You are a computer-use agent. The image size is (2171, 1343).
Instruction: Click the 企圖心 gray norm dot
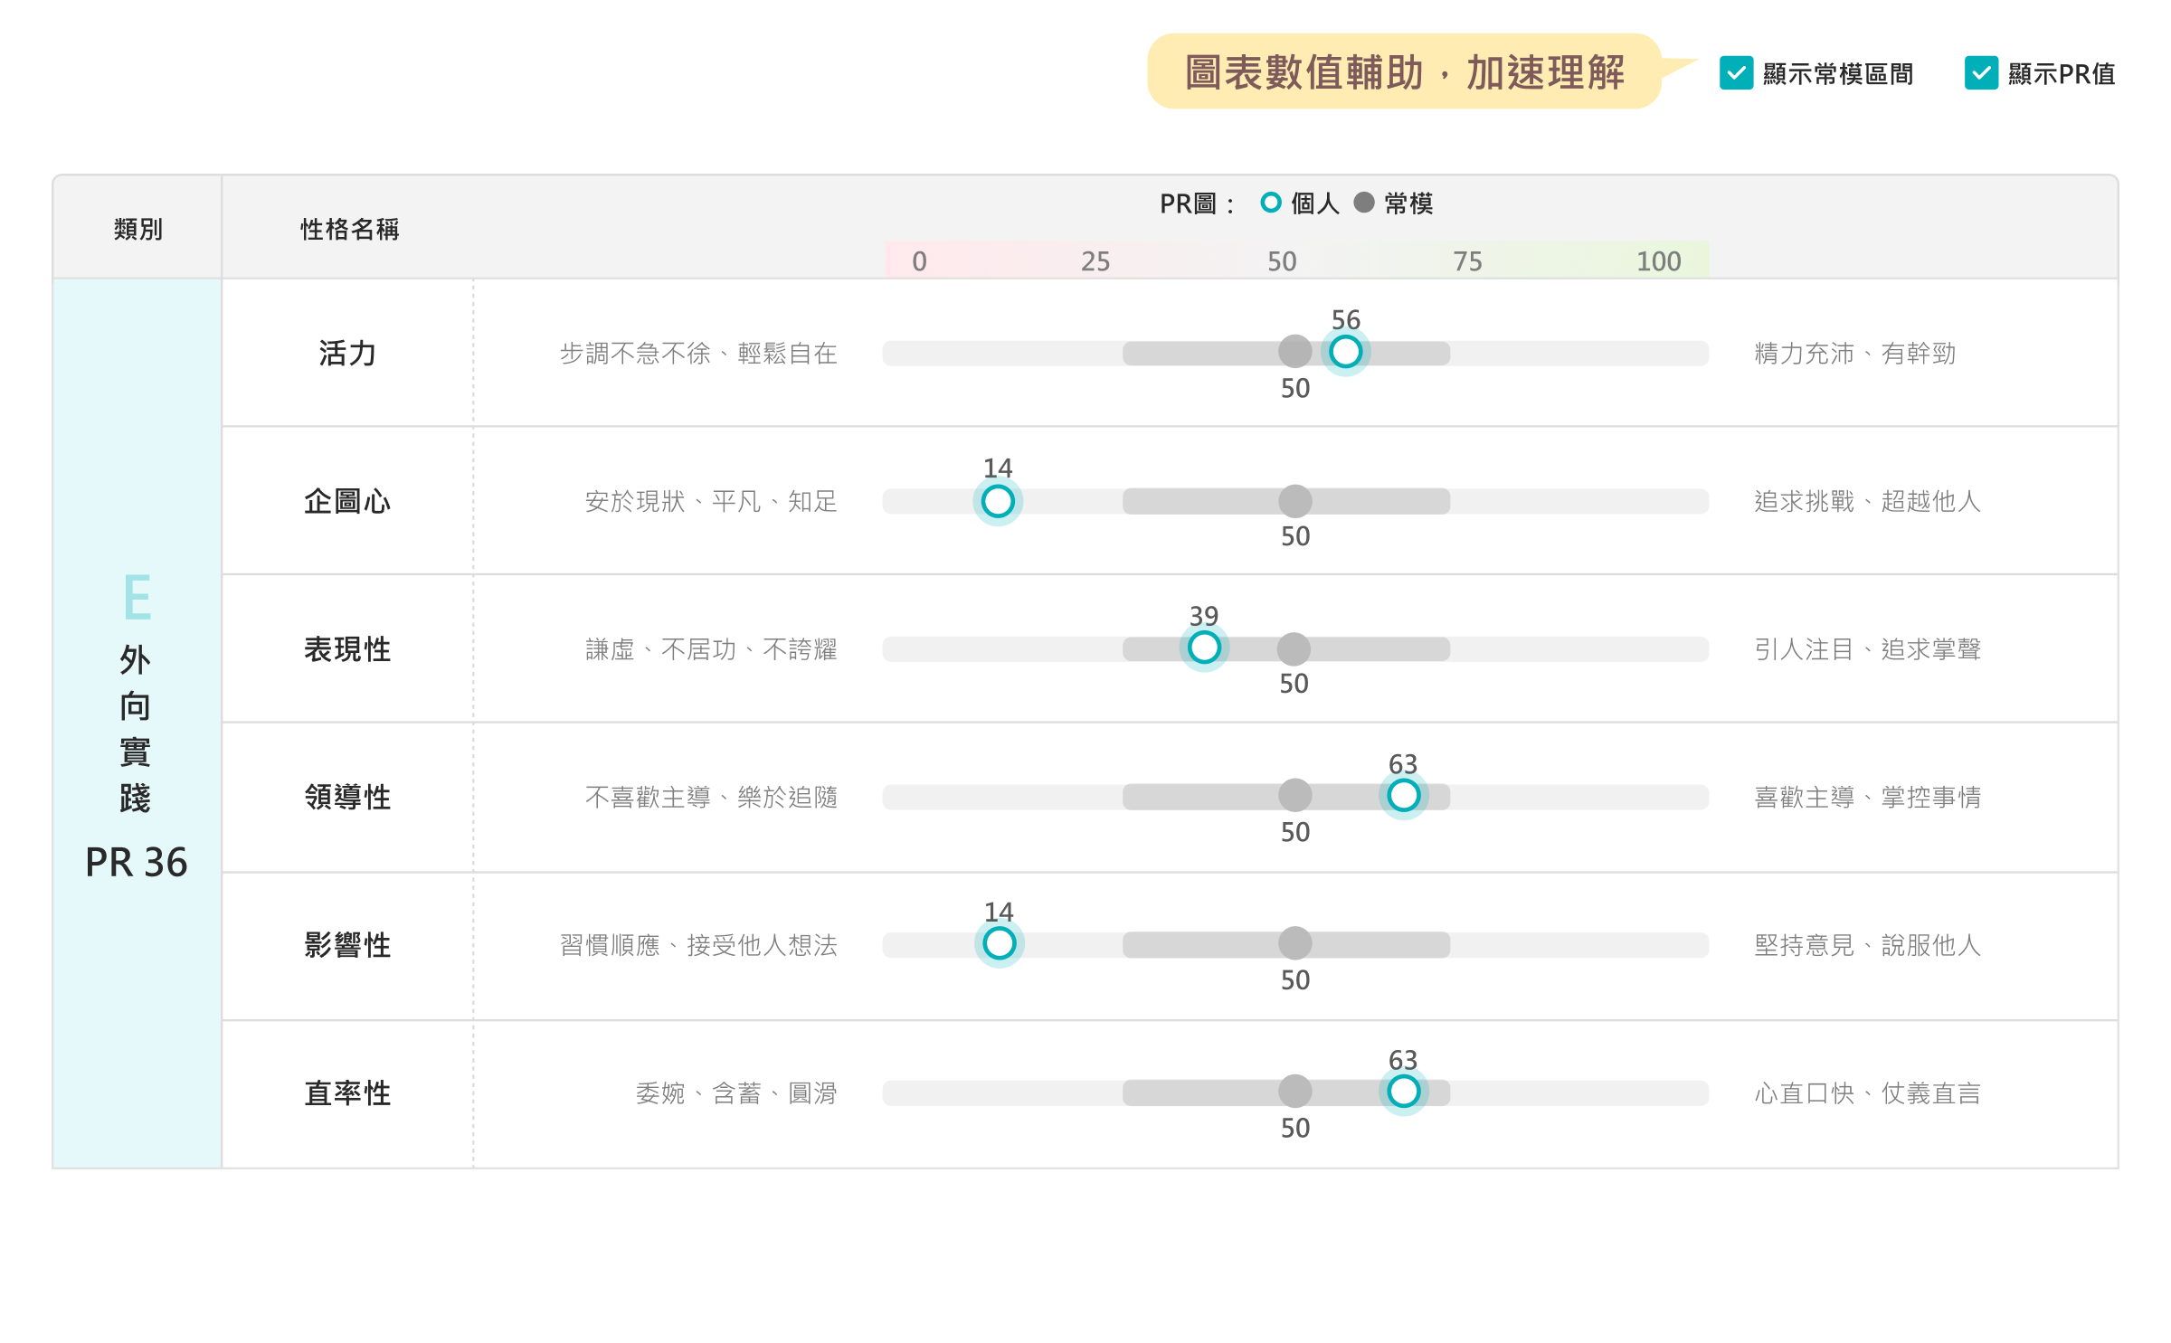(1294, 501)
